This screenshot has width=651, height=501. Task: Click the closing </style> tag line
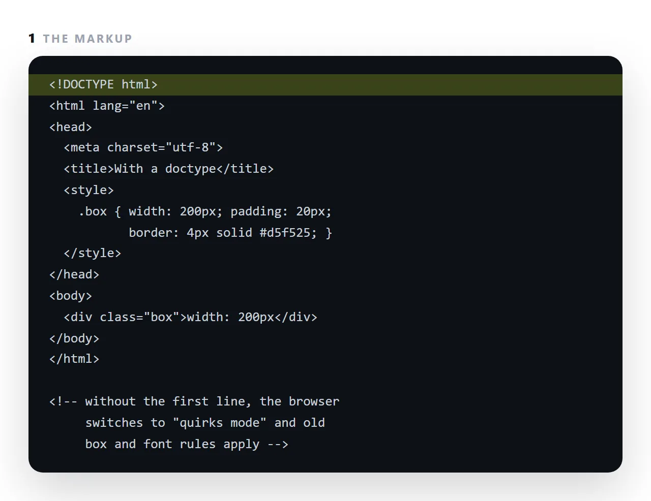tap(93, 254)
